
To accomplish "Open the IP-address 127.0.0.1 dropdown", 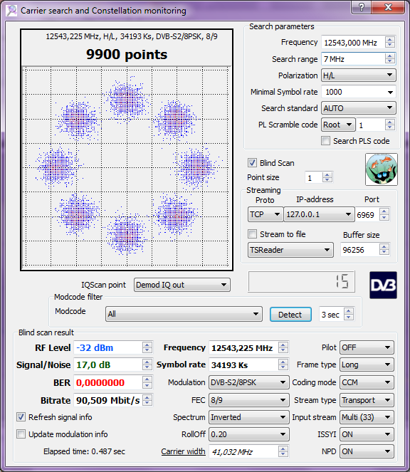I will [x=319, y=214].
